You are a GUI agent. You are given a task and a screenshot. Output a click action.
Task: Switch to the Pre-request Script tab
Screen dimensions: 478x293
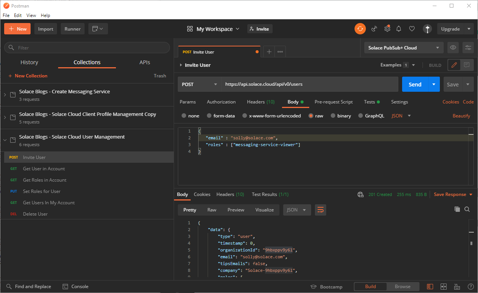[x=333, y=102]
